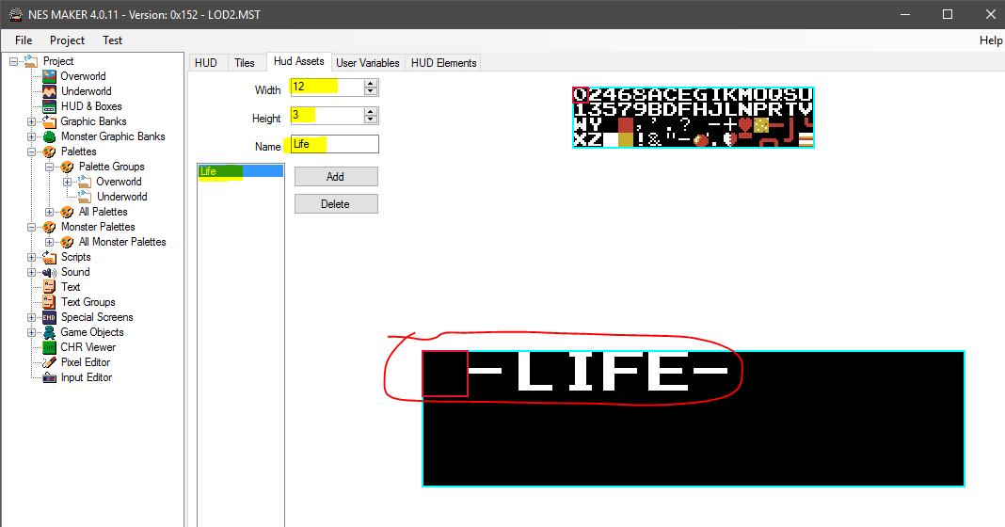1005x527 pixels.
Task: Click the Monster Graphic Banks green icon
Action: click(49, 136)
